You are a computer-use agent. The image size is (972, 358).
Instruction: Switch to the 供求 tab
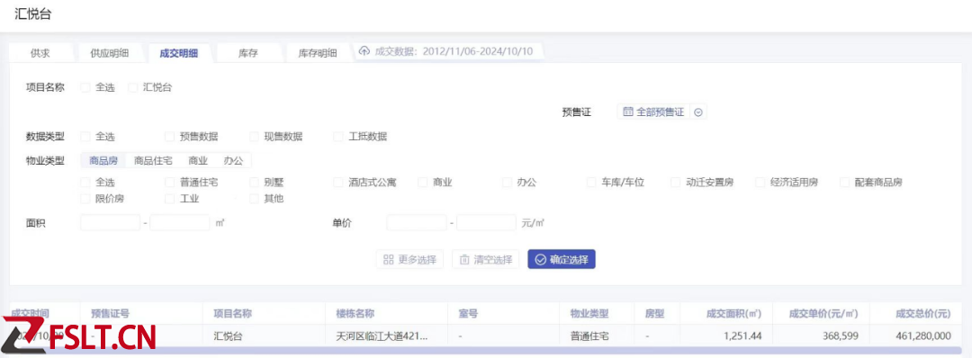tap(40, 53)
